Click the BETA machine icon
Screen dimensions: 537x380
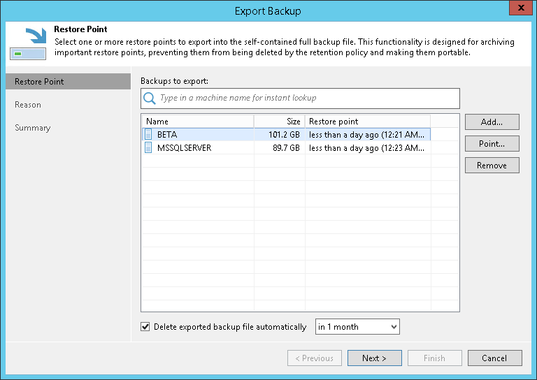point(148,134)
